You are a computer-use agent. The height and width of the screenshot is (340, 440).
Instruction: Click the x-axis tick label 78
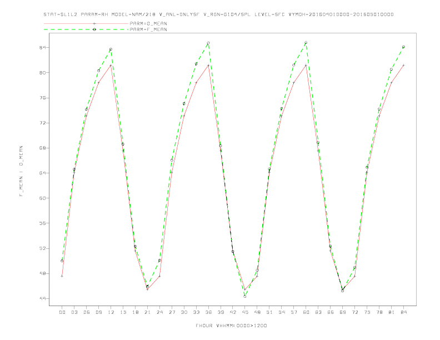pyautogui.click(x=379, y=312)
